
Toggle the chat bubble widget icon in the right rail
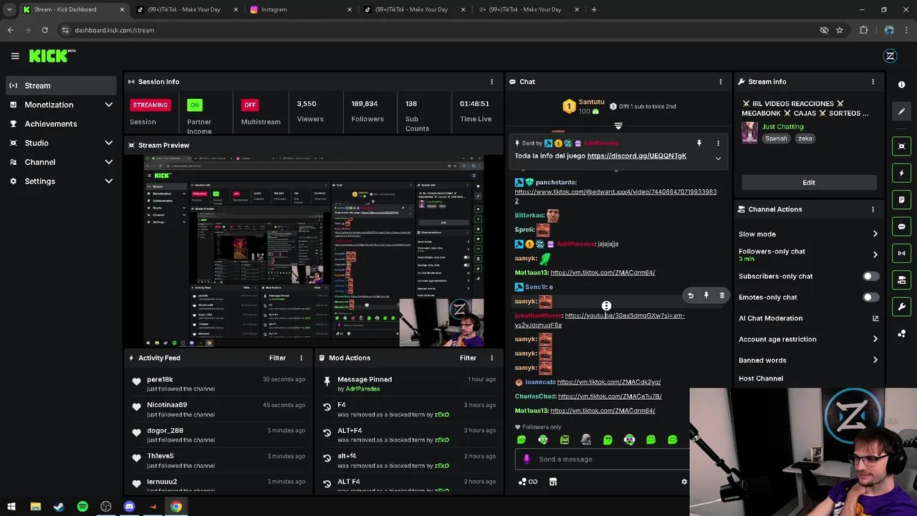coord(901,226)
